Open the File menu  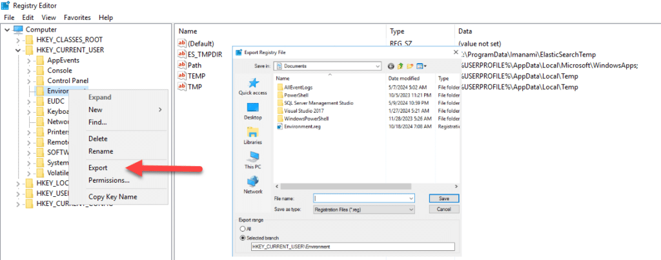coord(9,17)
